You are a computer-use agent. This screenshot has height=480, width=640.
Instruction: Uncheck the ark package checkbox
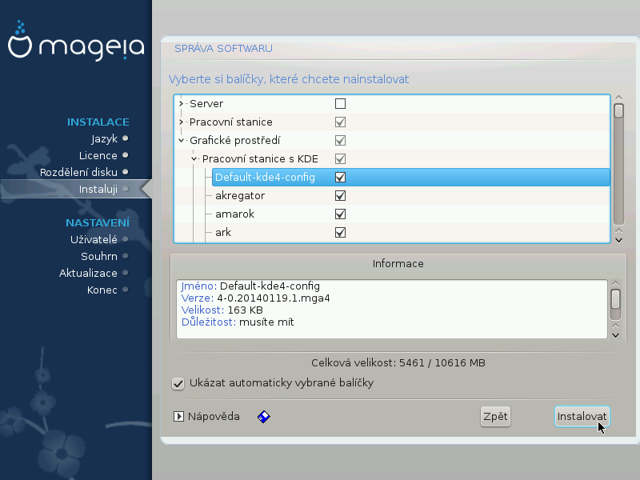pos(340,232)
